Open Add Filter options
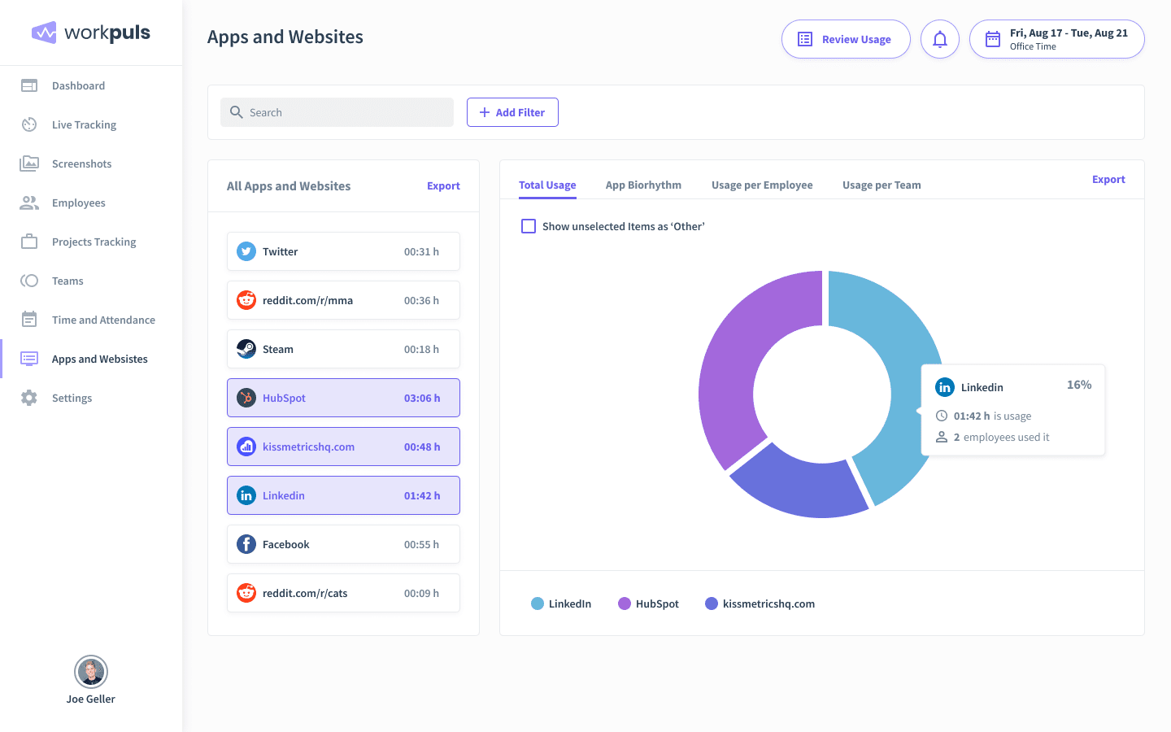This screenshot has height=732, width=1171. tap(512, 112)
